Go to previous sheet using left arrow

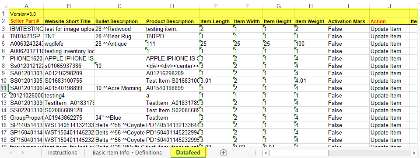(11, 153)
